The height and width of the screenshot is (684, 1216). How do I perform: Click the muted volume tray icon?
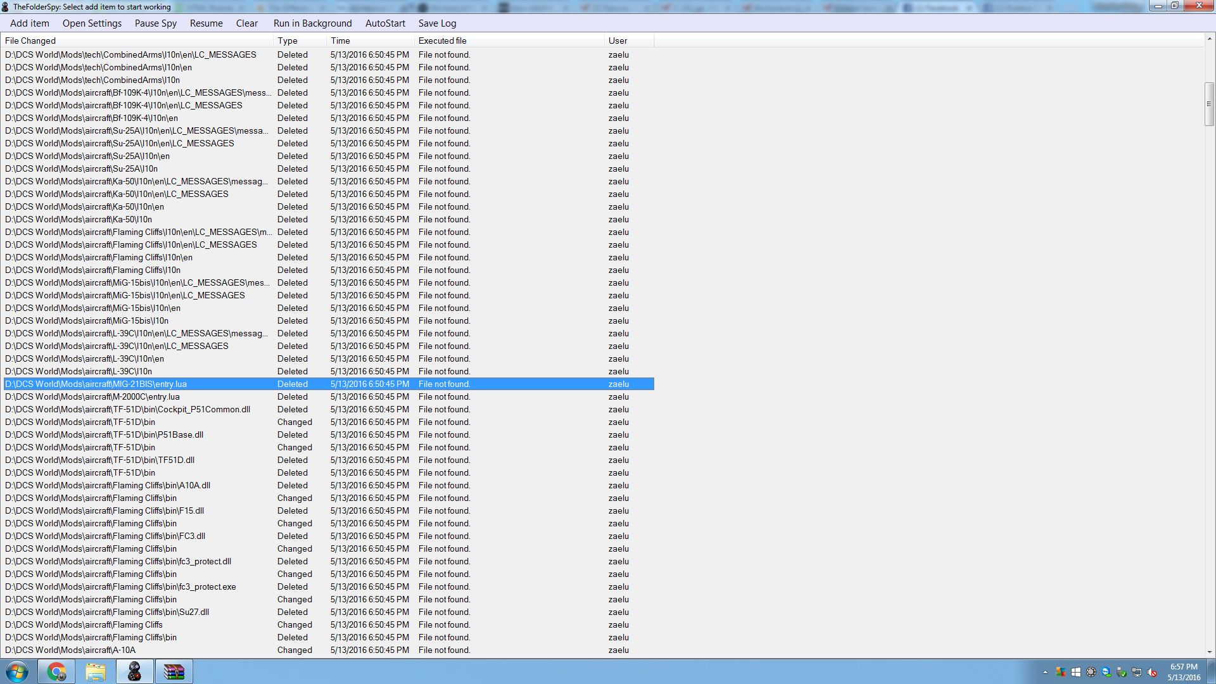(x=1152, y=672)
